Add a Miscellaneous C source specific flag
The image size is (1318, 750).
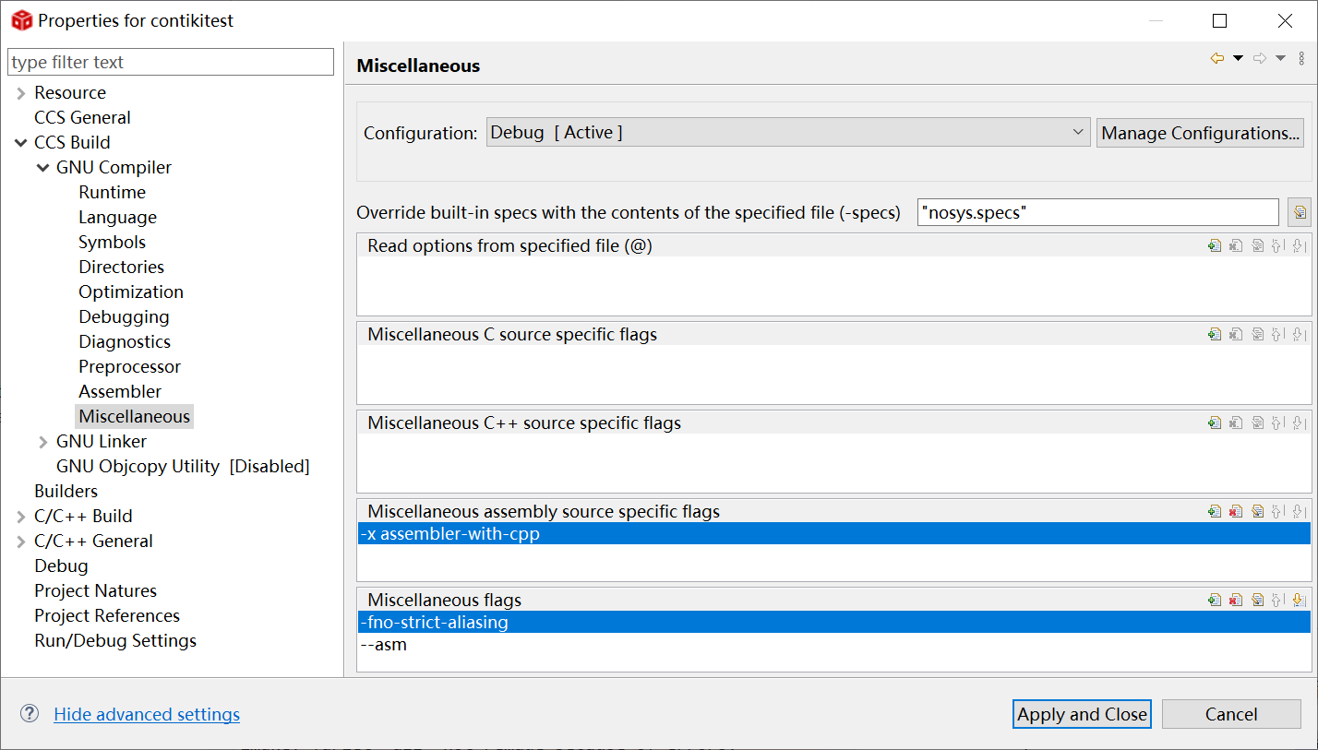(x=1215, y=334)
